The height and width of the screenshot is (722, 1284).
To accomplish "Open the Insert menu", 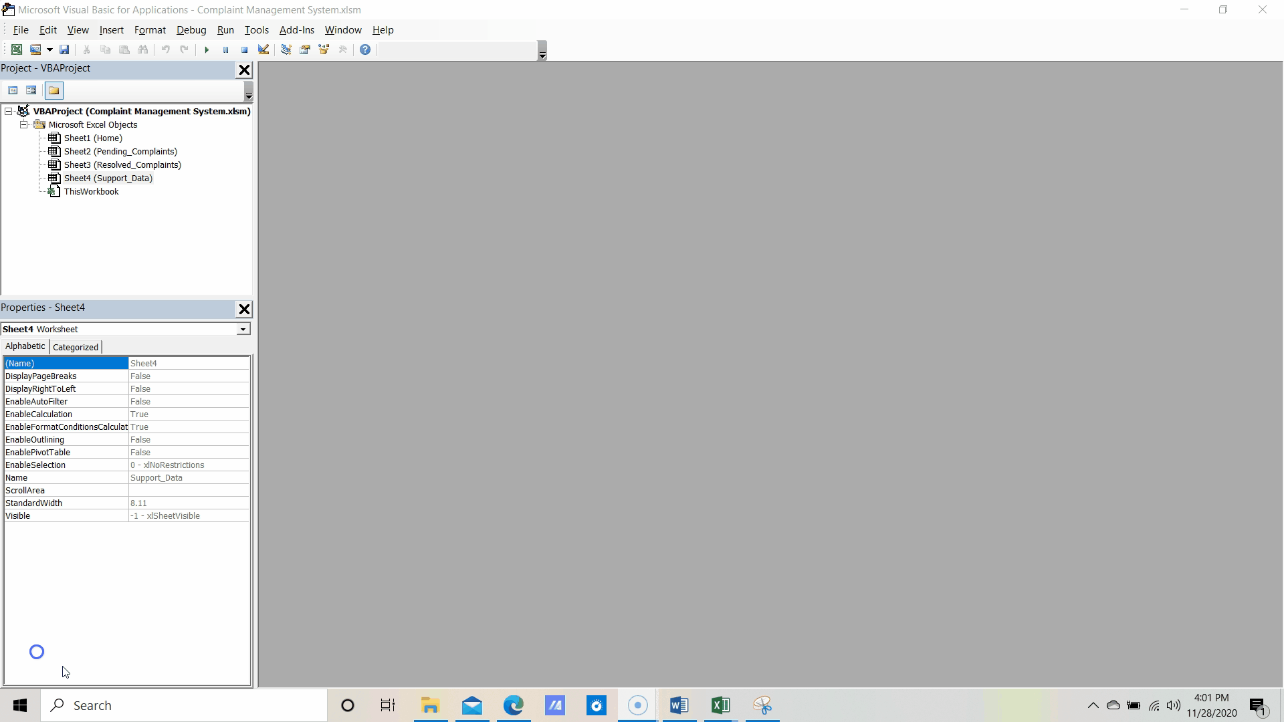I will [x=111, y=30].
